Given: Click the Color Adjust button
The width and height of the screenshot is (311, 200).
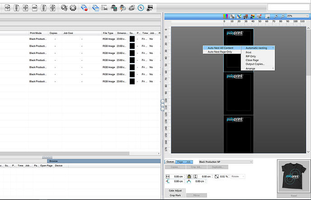Looking at the screenshot, I should tap(175, 190).
